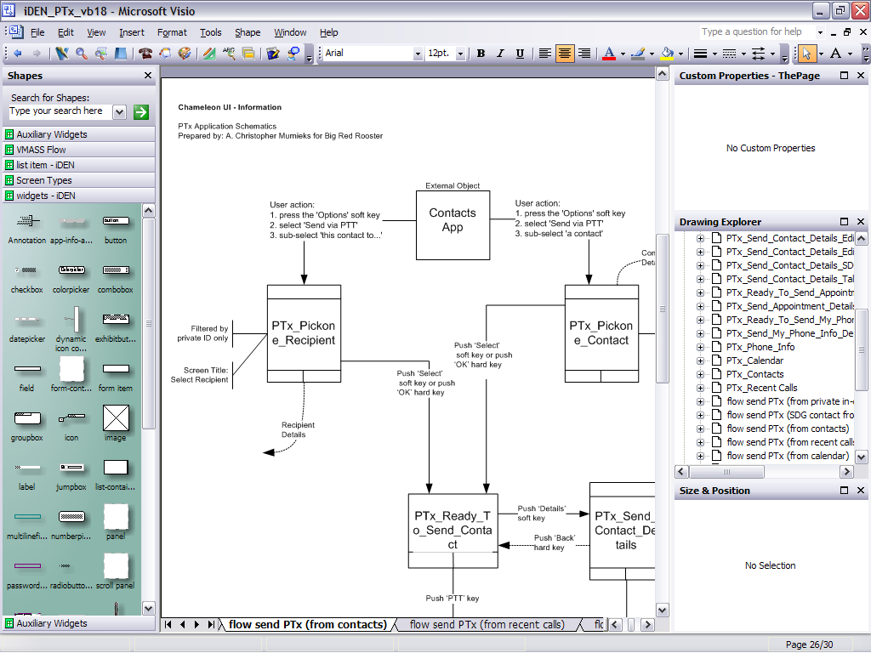
Task: Close the Shapes panel
Action: point(148,76)
